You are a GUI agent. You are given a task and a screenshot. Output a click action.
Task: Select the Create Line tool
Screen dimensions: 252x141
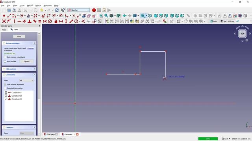9,16
